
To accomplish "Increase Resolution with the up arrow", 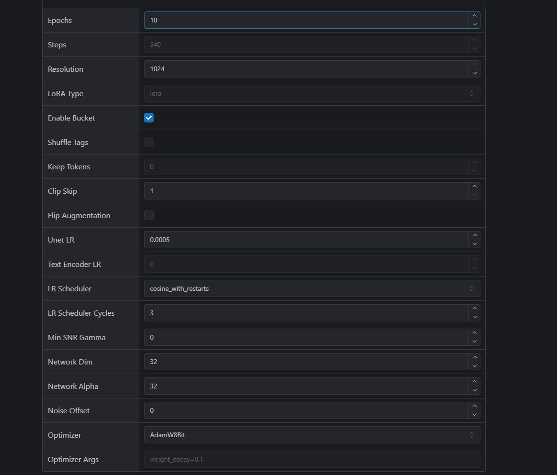I will click(x=475, y=65).
